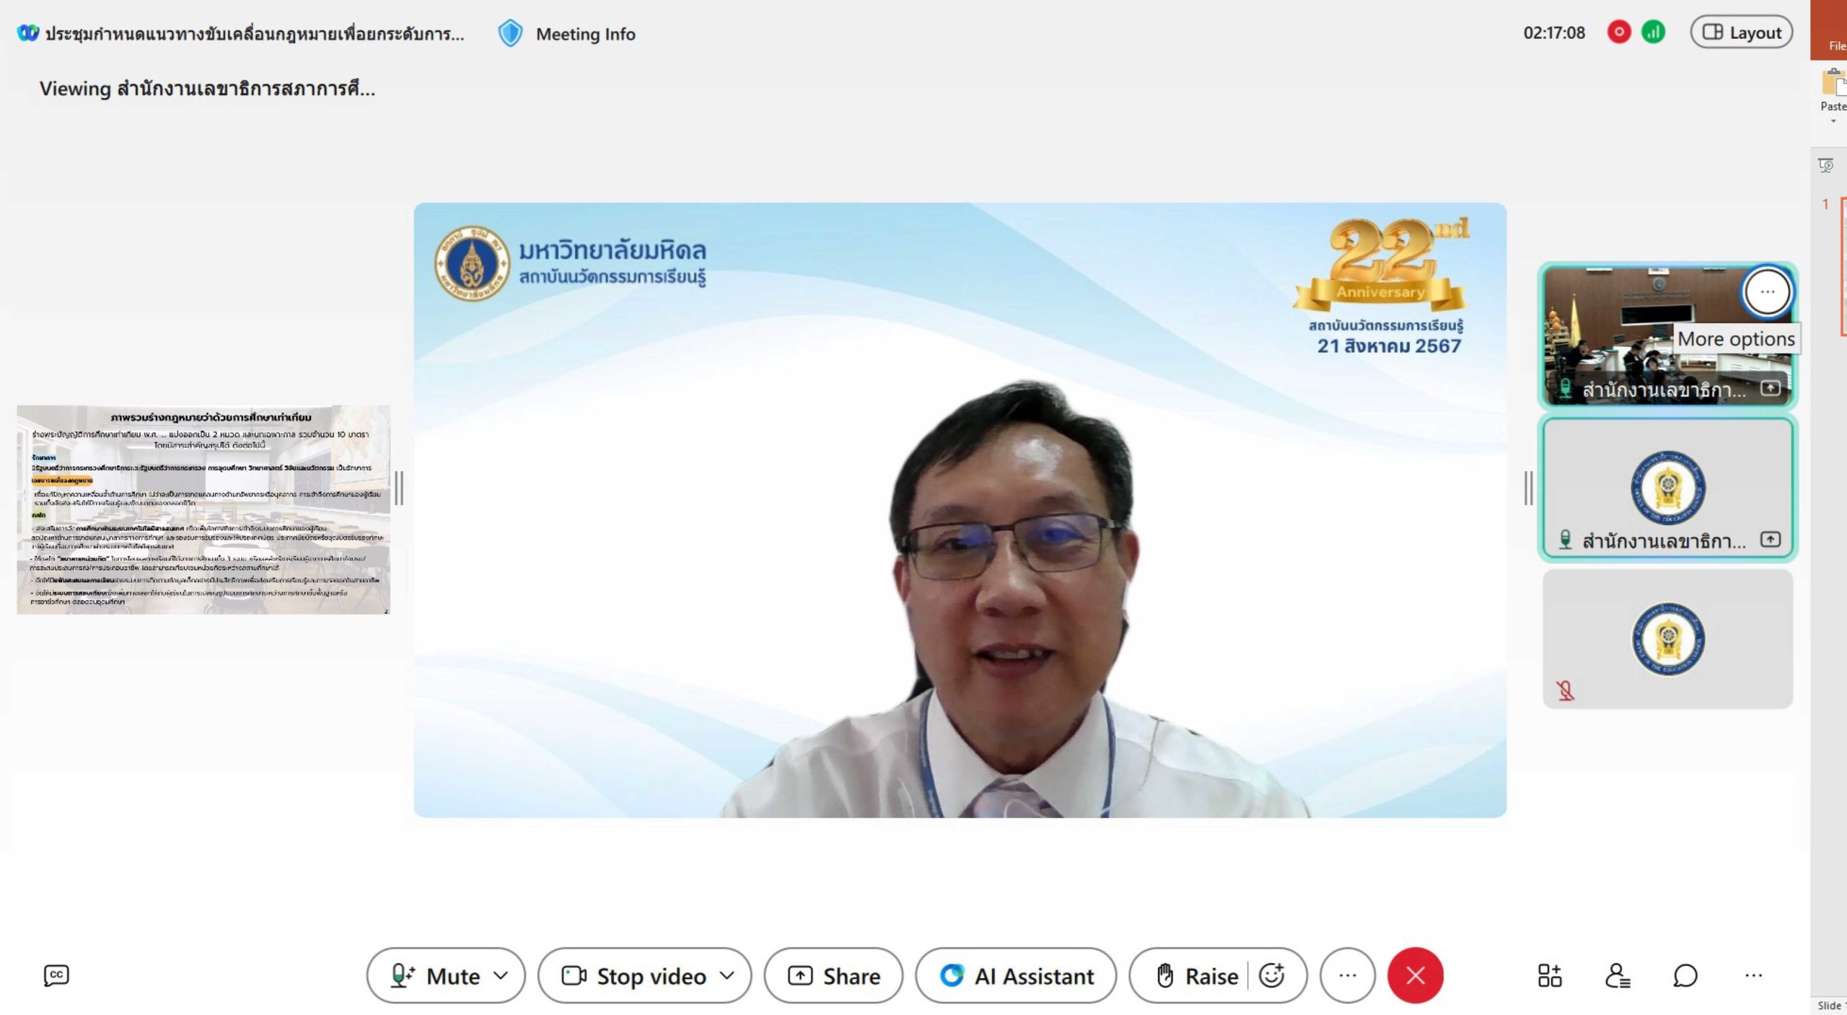This screenshot has height=1015, width=1847.
Task: Click the divider handle beside shared slide
Action: pos(399,488)
